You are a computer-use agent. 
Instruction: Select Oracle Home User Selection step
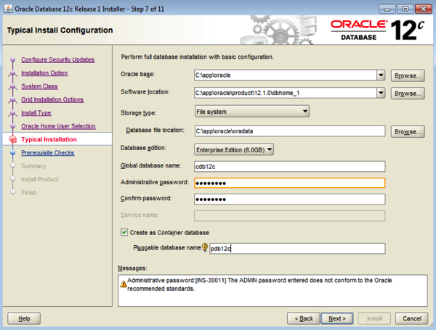(x=58, y=126)
